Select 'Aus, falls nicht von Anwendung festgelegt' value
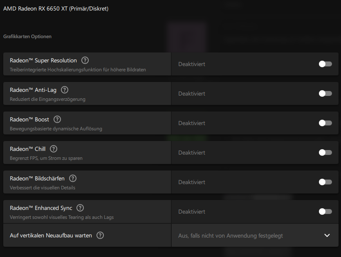The width and height of the screenshot is (341, 257). tap(231, 236)
